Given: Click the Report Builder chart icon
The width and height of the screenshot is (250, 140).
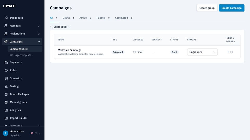Looking at the screenshot, I should 6,118.
